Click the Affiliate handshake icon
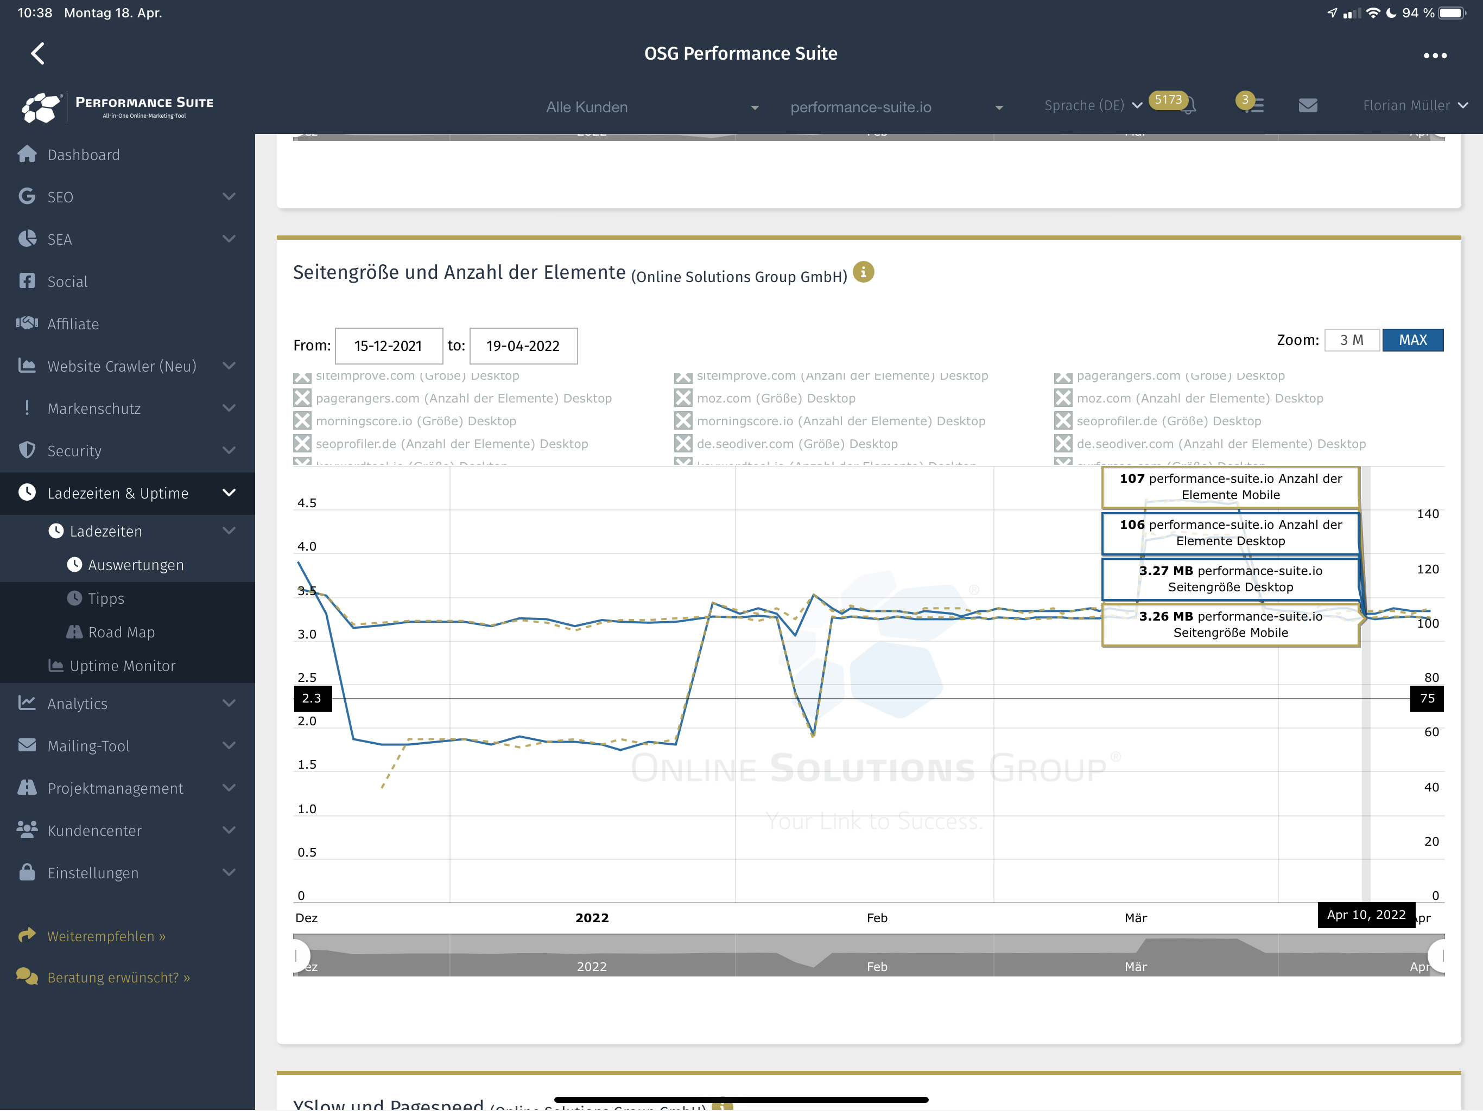Image resolution: width=1483 pixels, height=1111 pixels. click(x=27, y=323)
